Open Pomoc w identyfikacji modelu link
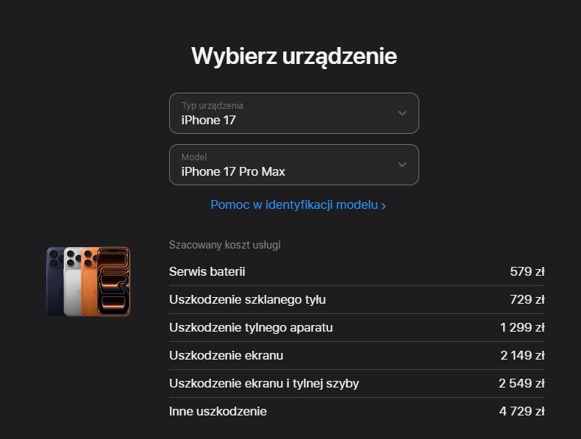Image resolution: width=581 pixels, height=439 pixels. [299, 205]
